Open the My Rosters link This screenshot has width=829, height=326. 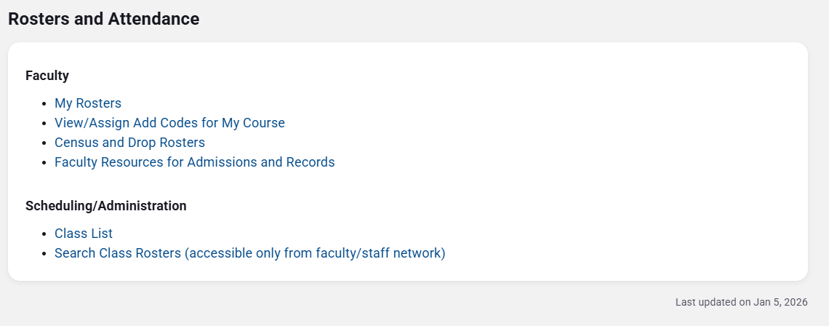[88, 103]
